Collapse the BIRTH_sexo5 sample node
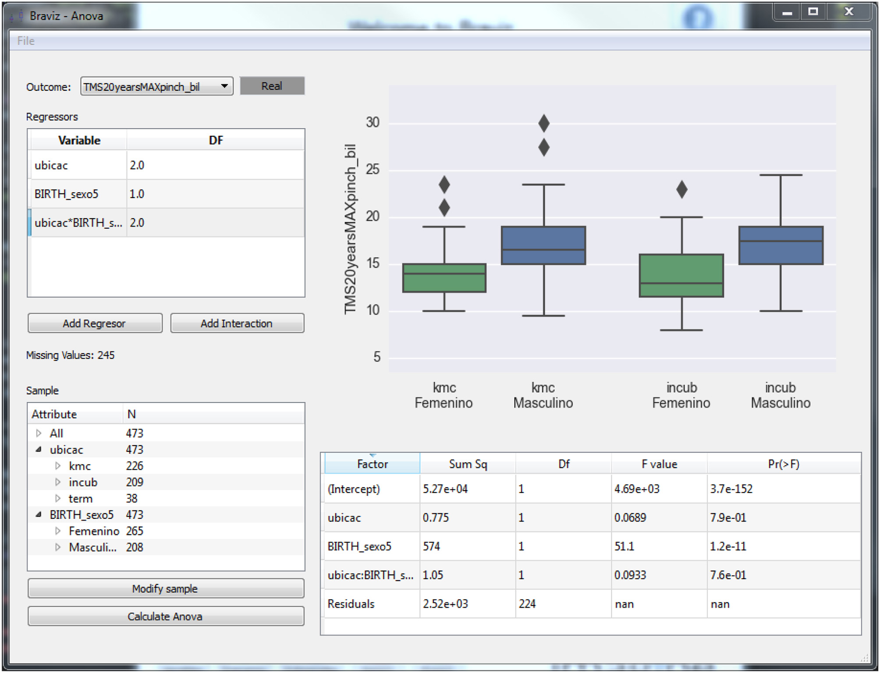 click(39, 514)
